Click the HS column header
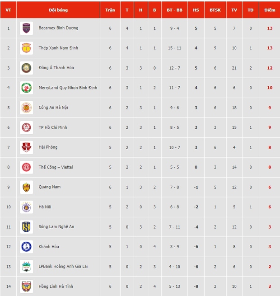 [196, 9]
